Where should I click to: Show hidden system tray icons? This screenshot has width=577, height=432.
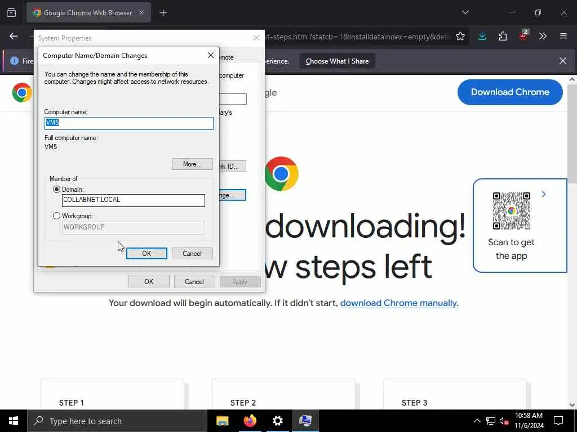click(x=477, y=421)
